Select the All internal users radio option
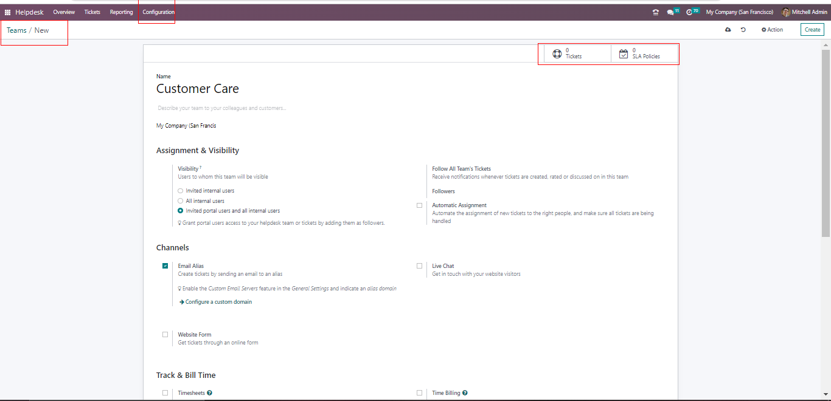Image resolution: width=831 pixels, height=401 pixels. point(180,201)
